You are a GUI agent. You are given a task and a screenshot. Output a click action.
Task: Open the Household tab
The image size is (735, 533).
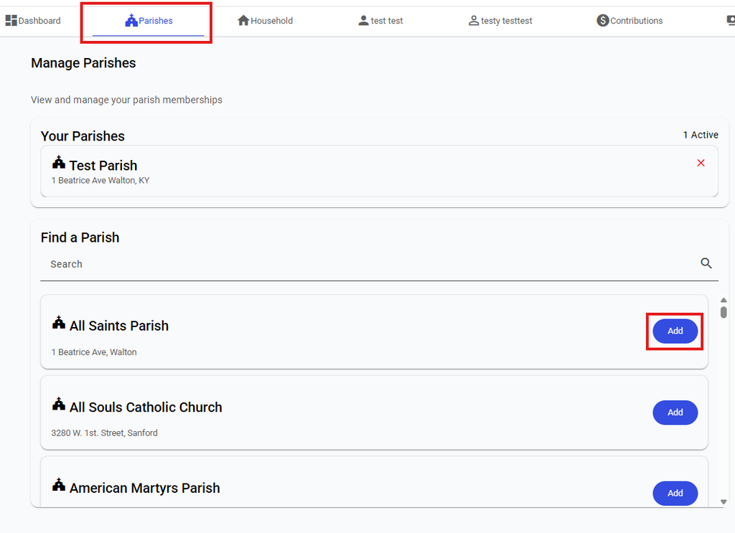266,21
